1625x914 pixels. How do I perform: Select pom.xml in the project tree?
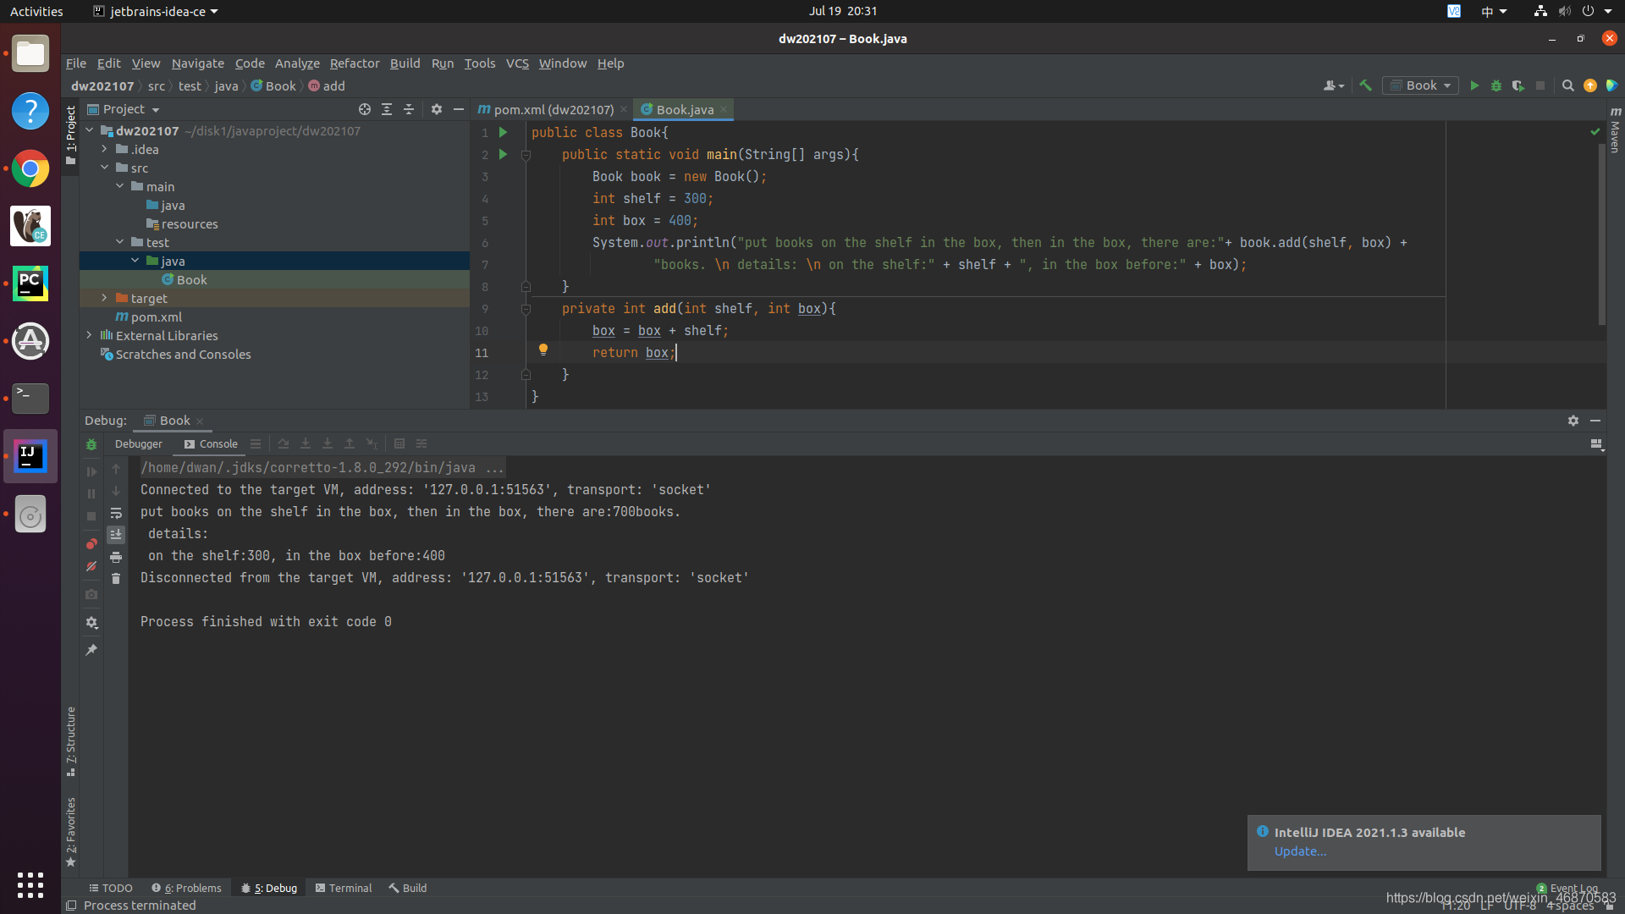157,317
